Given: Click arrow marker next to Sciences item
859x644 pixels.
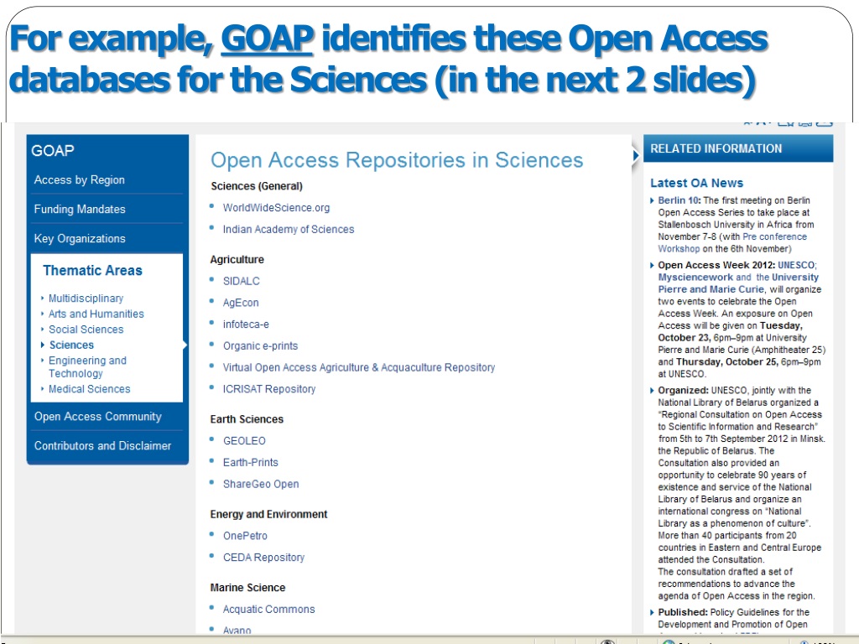Looking at the screenshot, I should click(x=43, y=345).
